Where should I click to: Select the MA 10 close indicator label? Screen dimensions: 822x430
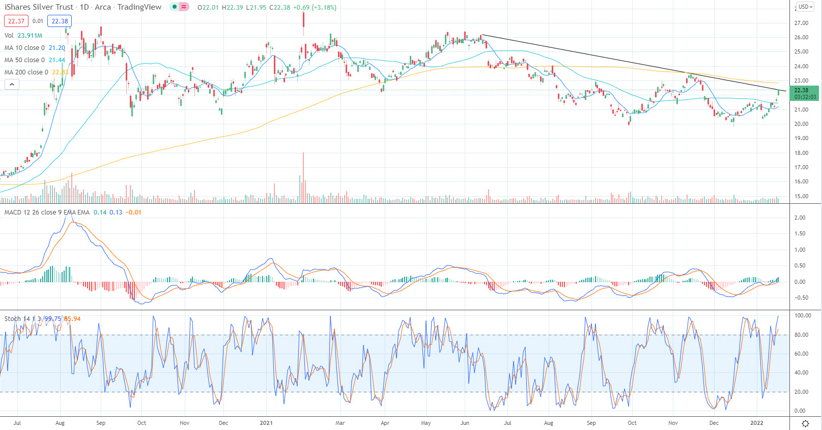pyautogui.click(x=35, y=47)
